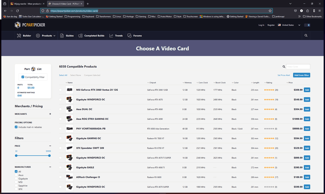The width and height of the screenshot is (325, 194).
Task: Click the Guides document icon
Action: coord(62,36)
